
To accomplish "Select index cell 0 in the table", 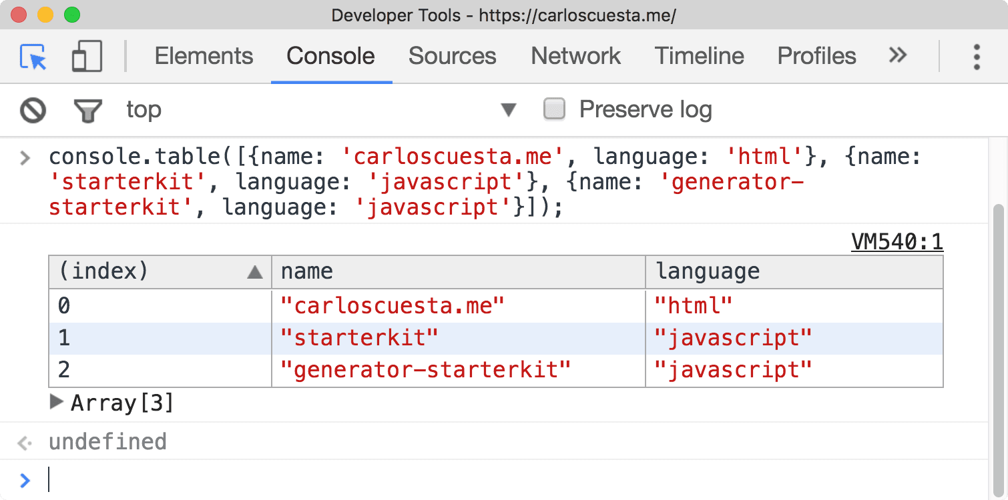I will 160,306.
